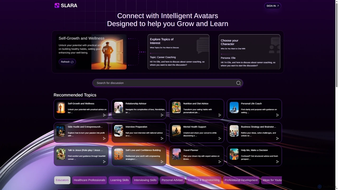
Task: Click the SIGN IN button
Action: (273, 6)
